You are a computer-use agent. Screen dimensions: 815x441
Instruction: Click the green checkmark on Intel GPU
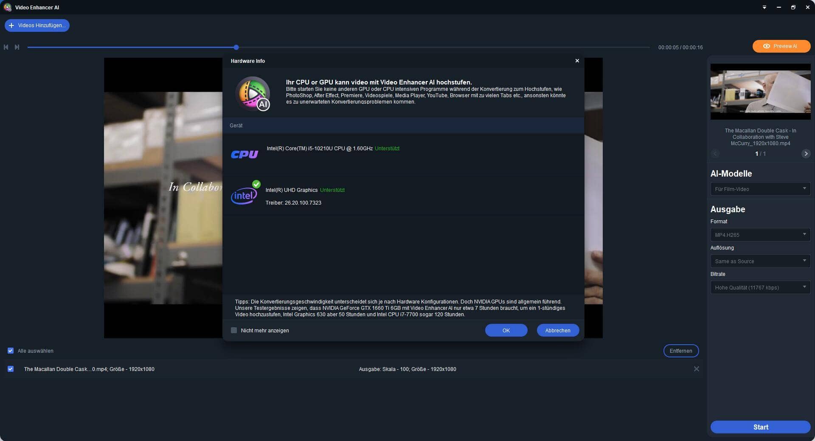pyautogui.click(x=256, y=184)
